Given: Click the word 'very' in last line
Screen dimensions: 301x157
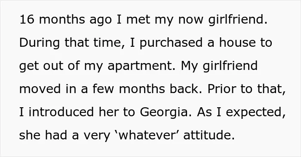Looking at the screenshot, I should [97, 136].
